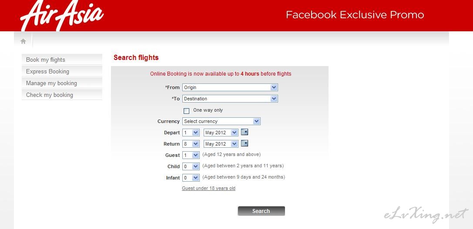The height and width of the screenshot is (229, 473).
Task: Click the Aged between 9 days and 24 months note
Action: click(243, 177)
